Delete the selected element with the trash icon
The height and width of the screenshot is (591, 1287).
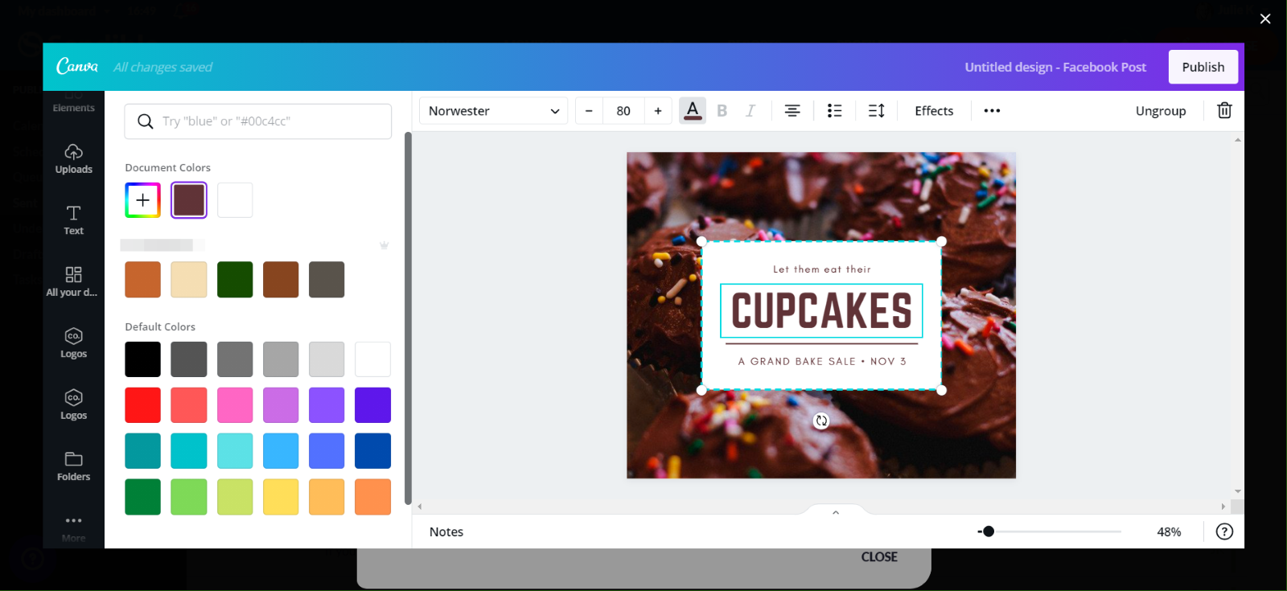1224,111
